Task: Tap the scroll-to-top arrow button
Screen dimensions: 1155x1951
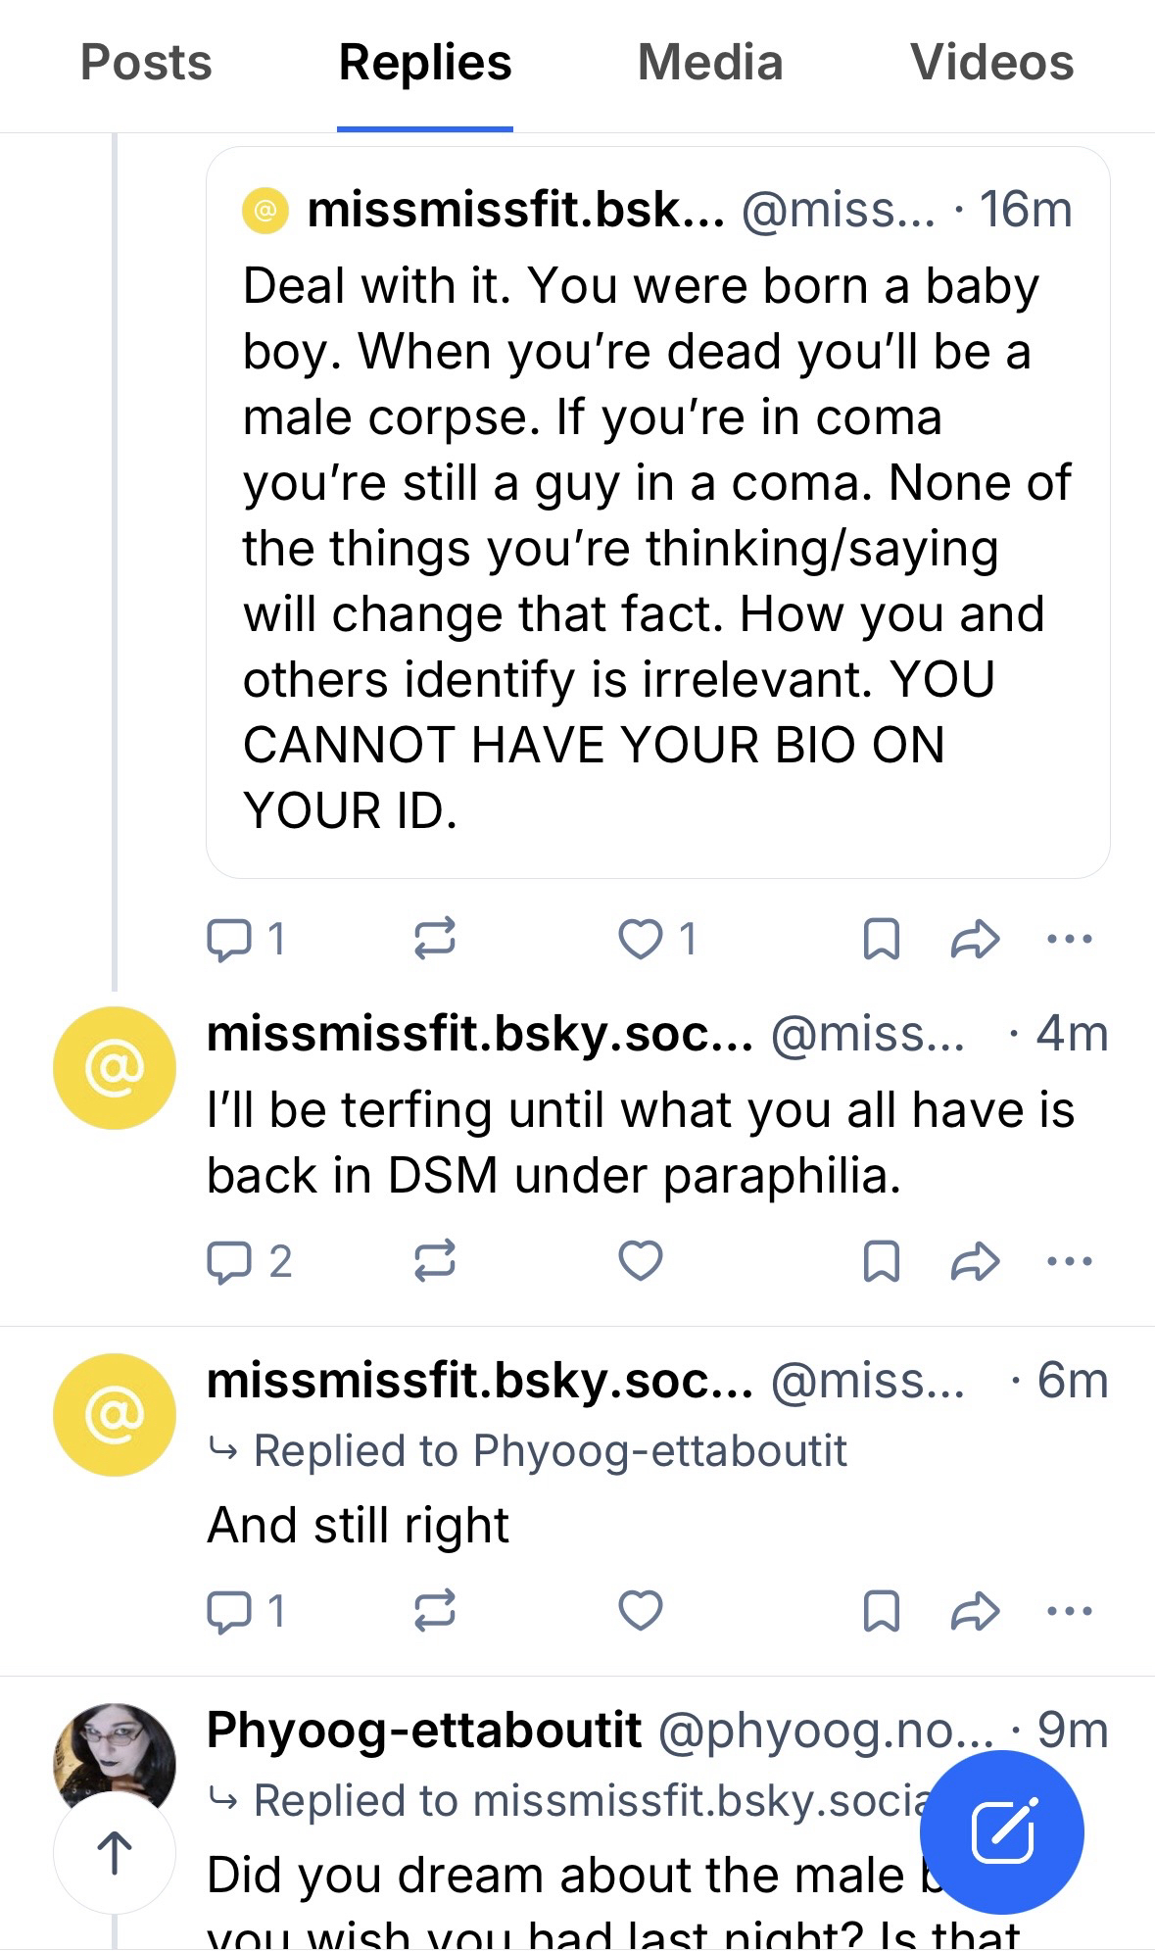Action: (x=115, y=1852)
